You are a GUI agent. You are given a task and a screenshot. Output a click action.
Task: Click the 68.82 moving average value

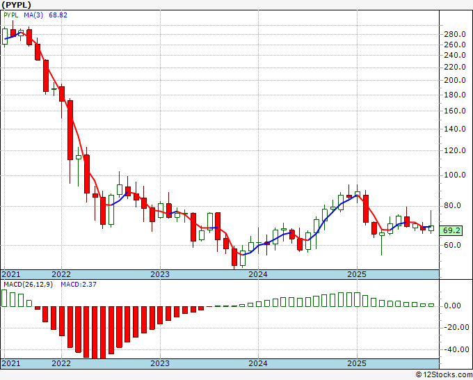tap(58, 15)
